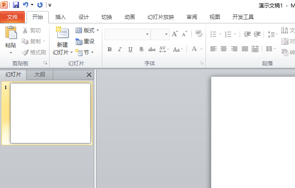Screen dimensions: 295x188
Task: Click the Save icon in quick access toolbar
Action: click(16, 5)
